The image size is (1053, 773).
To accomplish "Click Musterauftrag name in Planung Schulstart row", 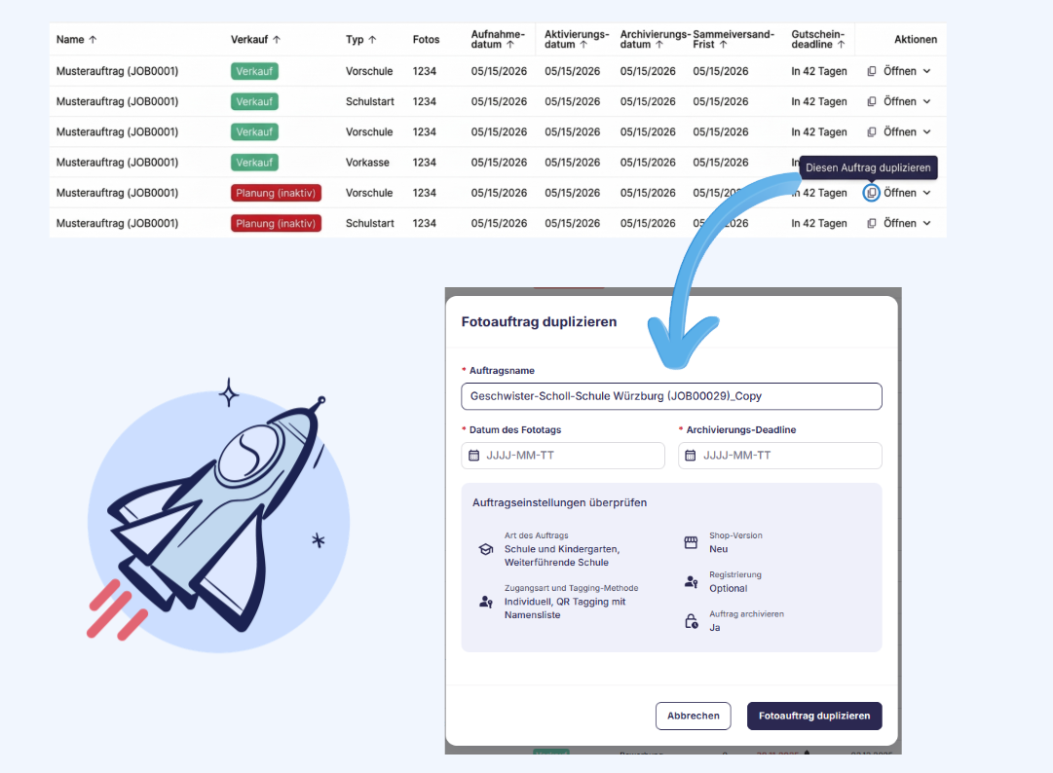I will (x=118, y=224).
